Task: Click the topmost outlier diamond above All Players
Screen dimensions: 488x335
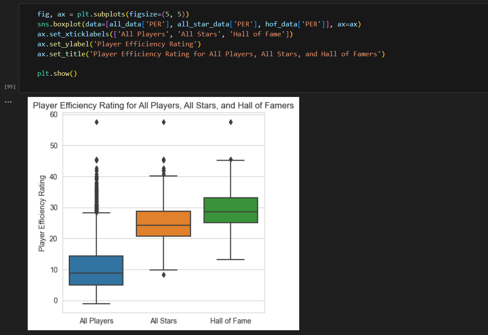Action: 97,122
